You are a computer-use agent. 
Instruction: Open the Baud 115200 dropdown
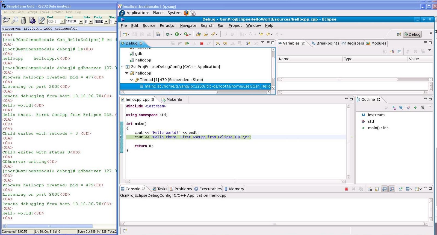[81, 22]
